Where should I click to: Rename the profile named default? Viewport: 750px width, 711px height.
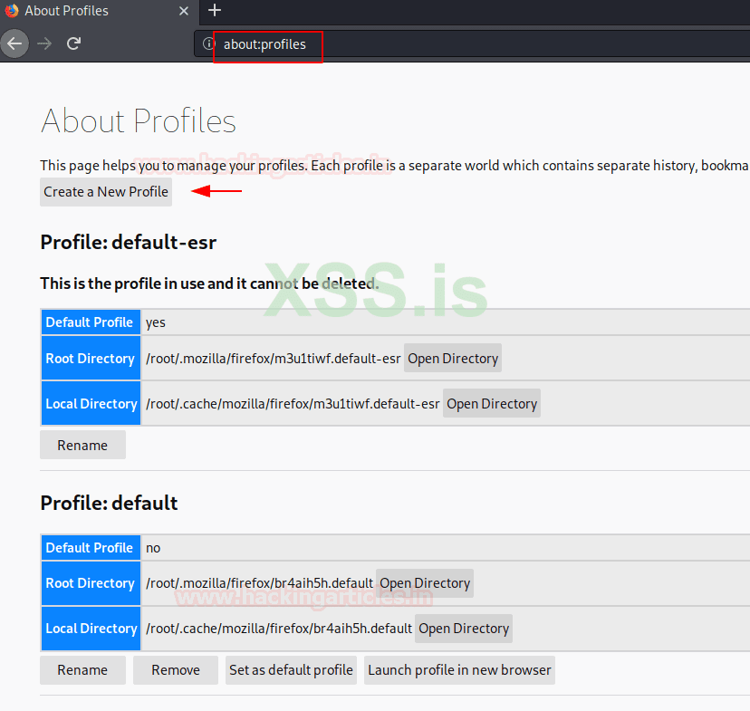tap(82, 670)
